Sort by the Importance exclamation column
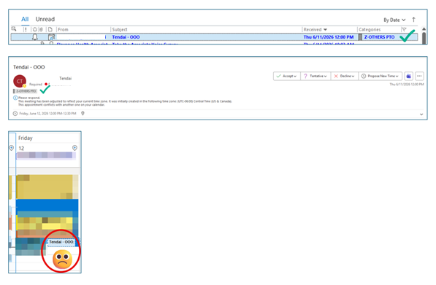 [x=26, y=29]
